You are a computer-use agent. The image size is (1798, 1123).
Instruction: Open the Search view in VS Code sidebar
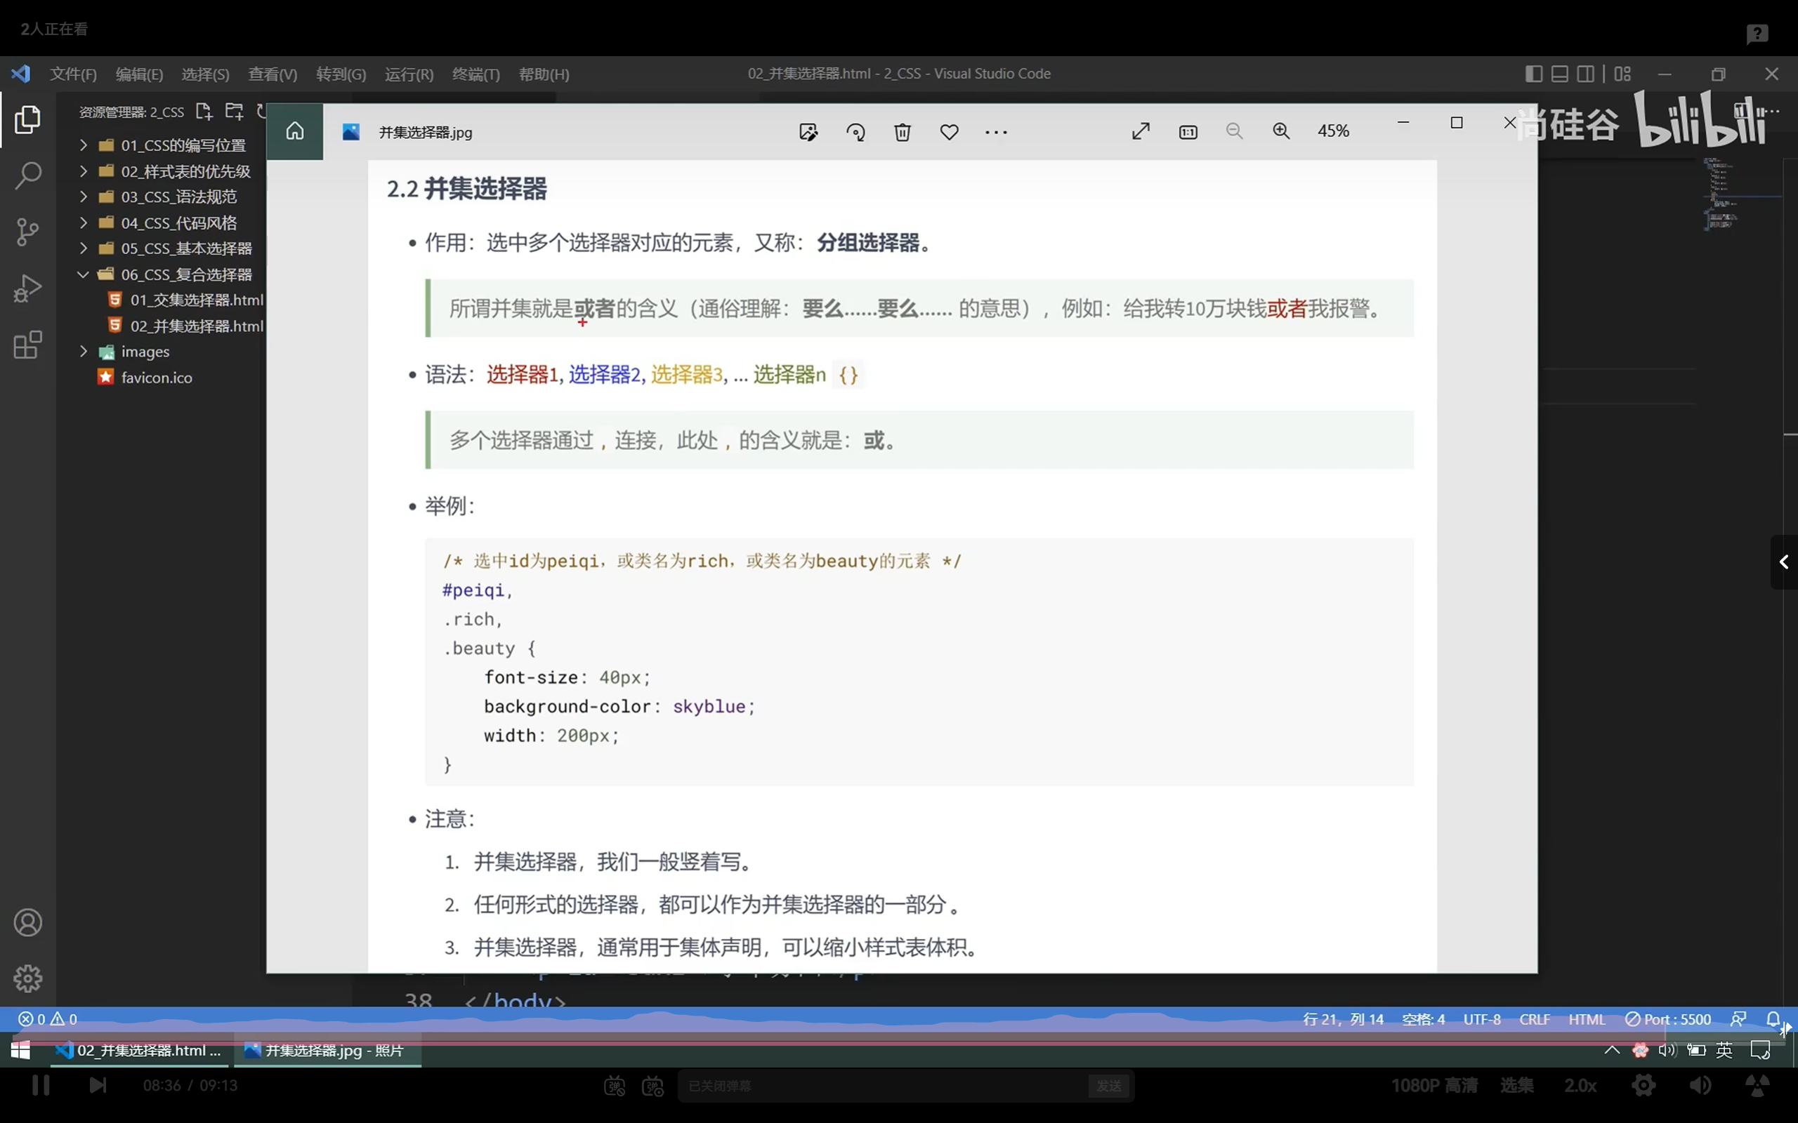tap(27, 175)
